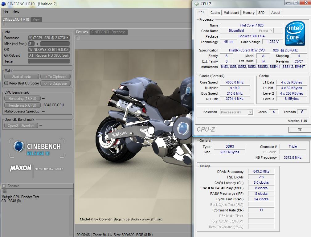Switch to the View tab
Viewport: 311px width, 237px height.
(x=36, y=19)
